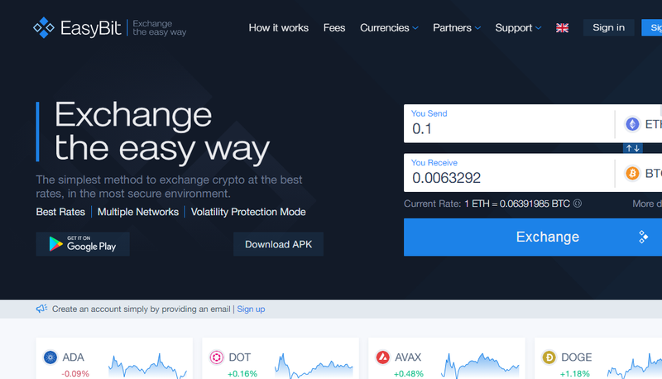Open the Get it on Google Play badge
The width and height of the screenshot is (662, 379).
point(83,244)
